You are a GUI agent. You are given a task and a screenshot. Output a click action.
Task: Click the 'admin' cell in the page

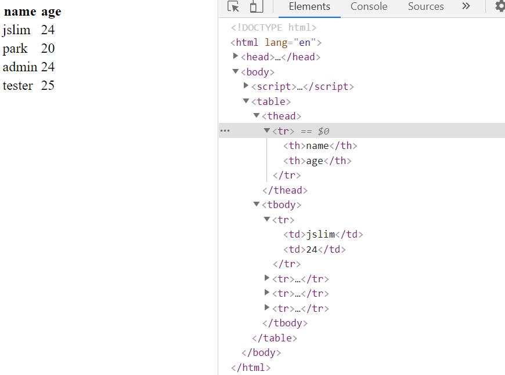coord(20,67)
